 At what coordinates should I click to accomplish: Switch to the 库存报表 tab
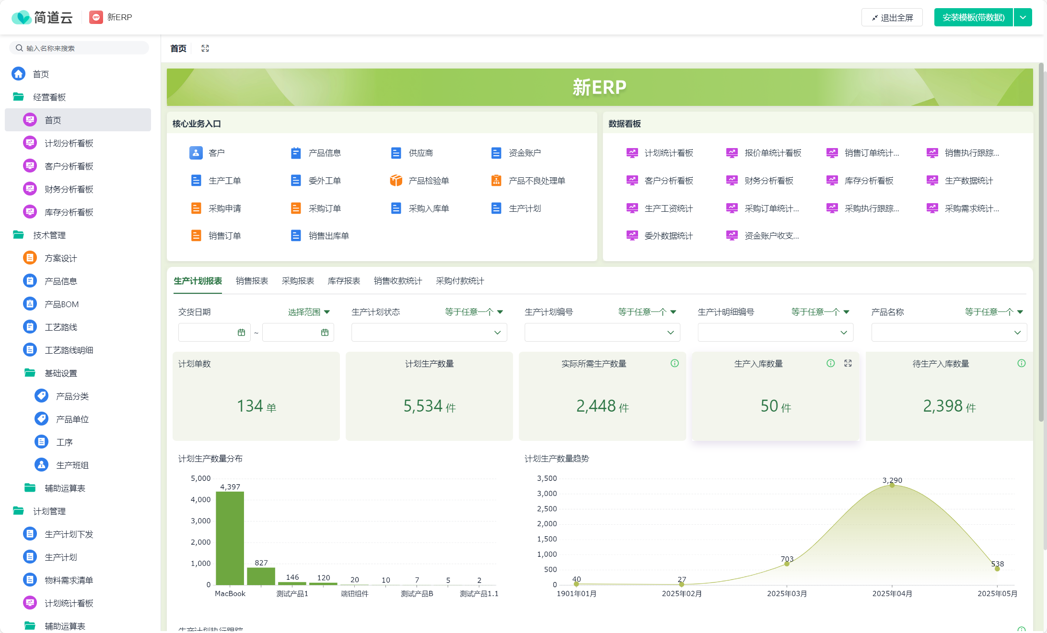[344, 281]
